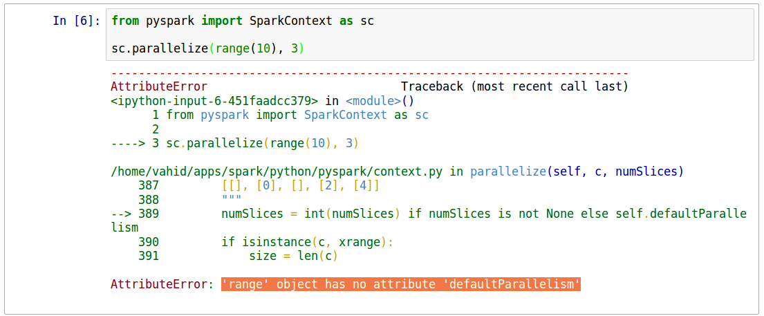Click the dashed separator line above traceback
The height and width of the screenshot is (316, 764).
point(369,73)
